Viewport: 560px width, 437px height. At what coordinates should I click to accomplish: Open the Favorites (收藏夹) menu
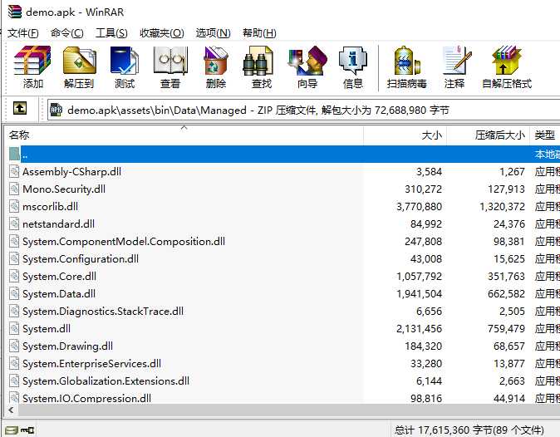point(162,33)
